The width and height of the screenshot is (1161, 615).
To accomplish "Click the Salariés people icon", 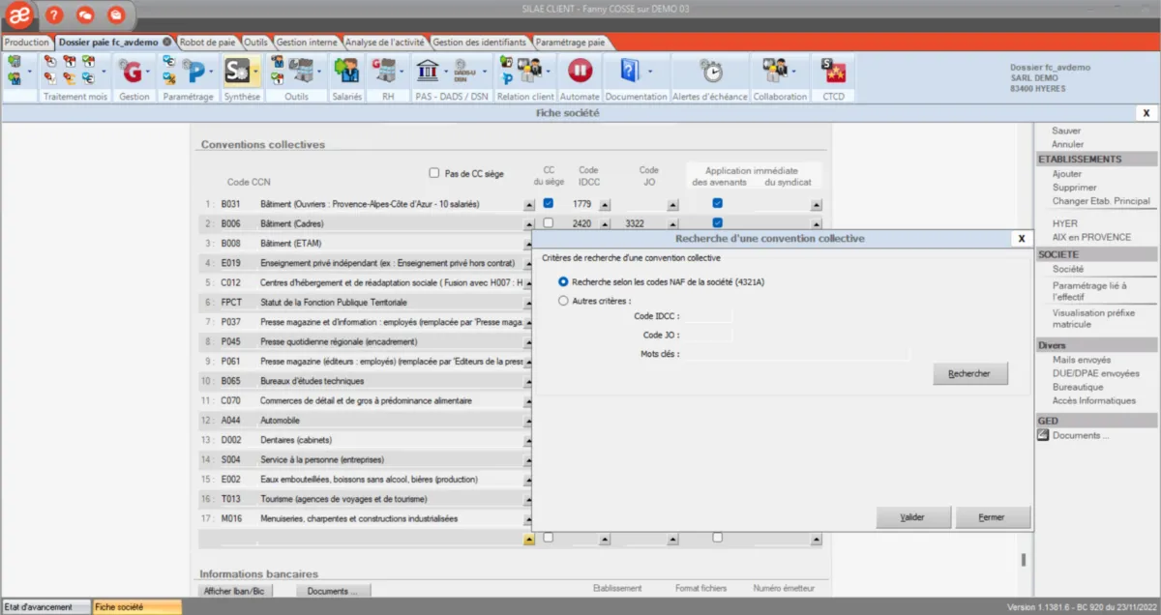I will tap(346, 71).
